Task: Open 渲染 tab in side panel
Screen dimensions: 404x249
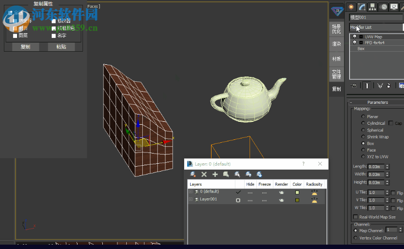Action: click(x=336, y=44)
